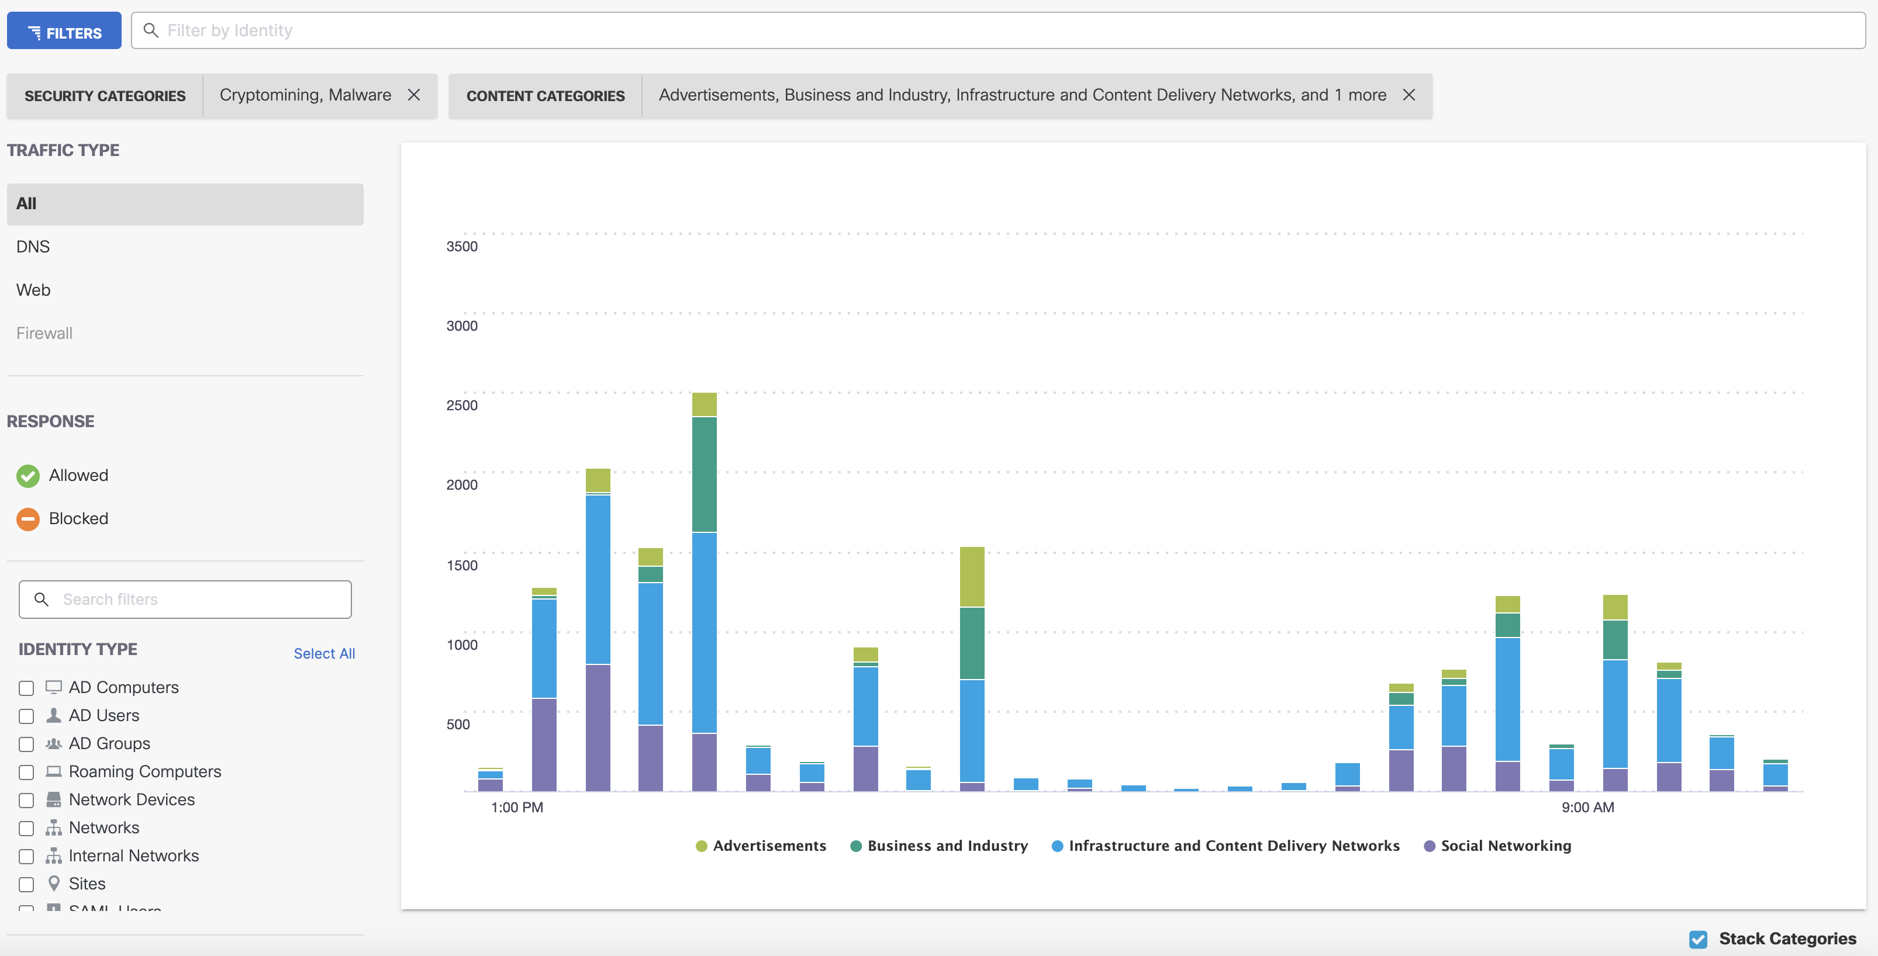Screen dimensions: 1878x956
Task: Toggle Infrastructure and Content Delivery Networks dot
Action: pos(1057,846)
